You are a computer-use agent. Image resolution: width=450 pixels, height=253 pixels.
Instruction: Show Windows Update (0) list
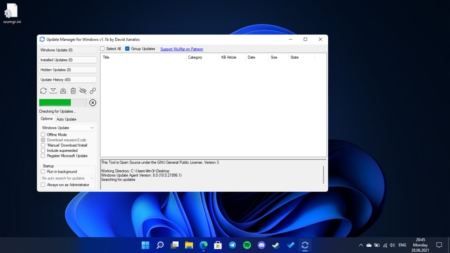[x=67, y=50]
